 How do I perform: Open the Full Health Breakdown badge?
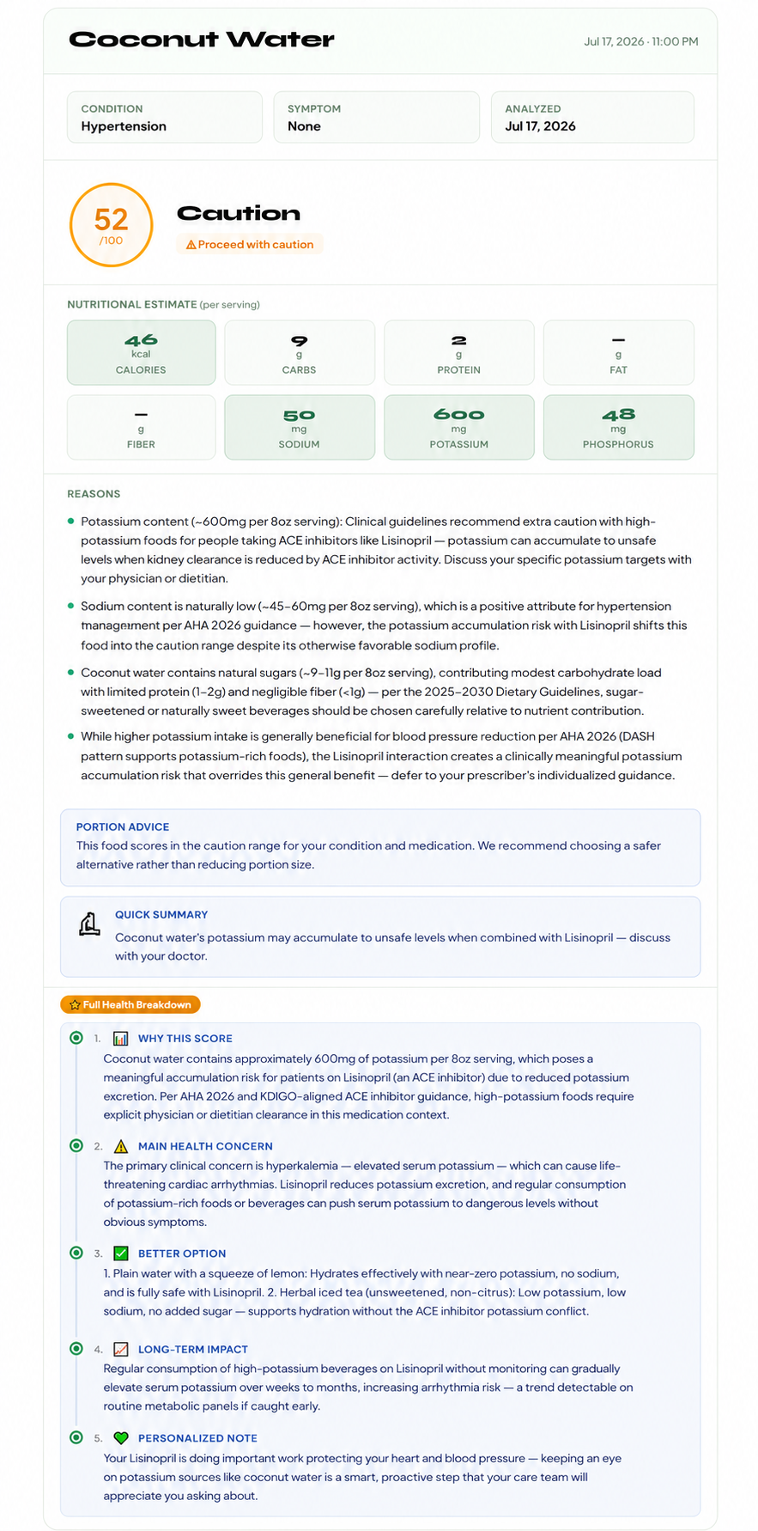click(130, 1004)
